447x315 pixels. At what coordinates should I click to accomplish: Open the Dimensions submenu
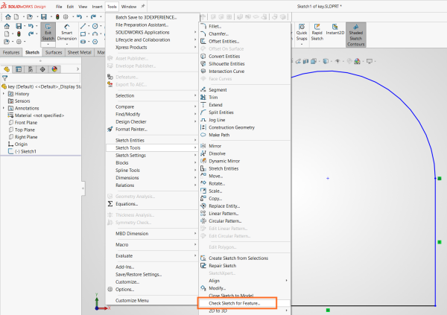tap(152, 177)
